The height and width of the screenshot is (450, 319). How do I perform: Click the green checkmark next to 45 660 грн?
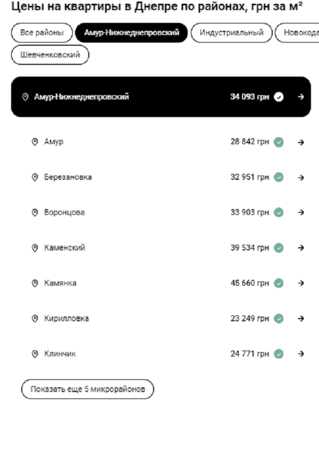click(279, 283)
